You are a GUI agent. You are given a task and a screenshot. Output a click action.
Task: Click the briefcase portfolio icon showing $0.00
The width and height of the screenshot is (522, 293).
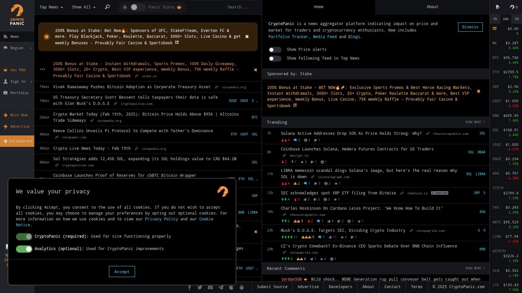pos(495,29)
